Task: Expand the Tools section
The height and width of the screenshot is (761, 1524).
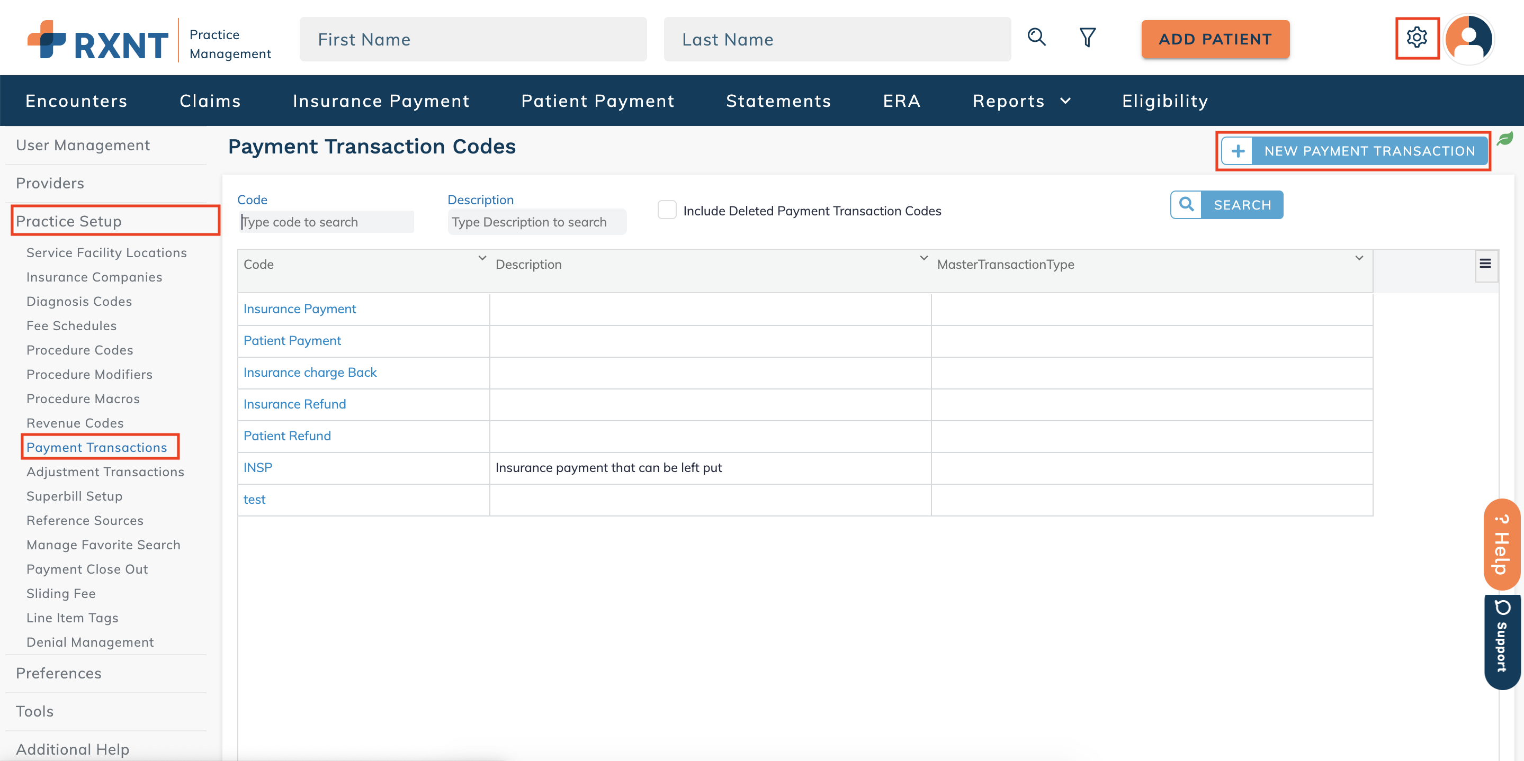Action: [x=34, y=711]
